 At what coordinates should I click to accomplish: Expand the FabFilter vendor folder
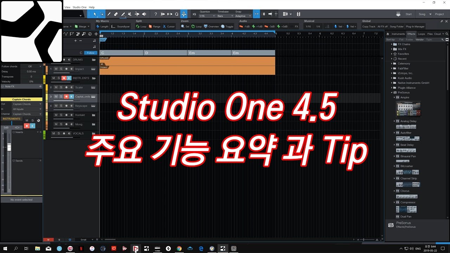pos(392,69)
